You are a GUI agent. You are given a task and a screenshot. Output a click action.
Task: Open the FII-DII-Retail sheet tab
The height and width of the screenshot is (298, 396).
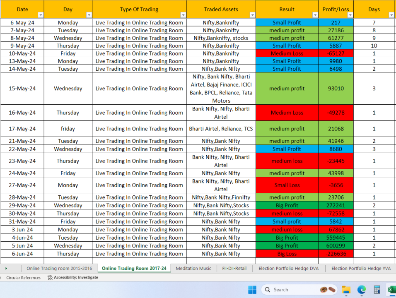click(x=234, y=269)
